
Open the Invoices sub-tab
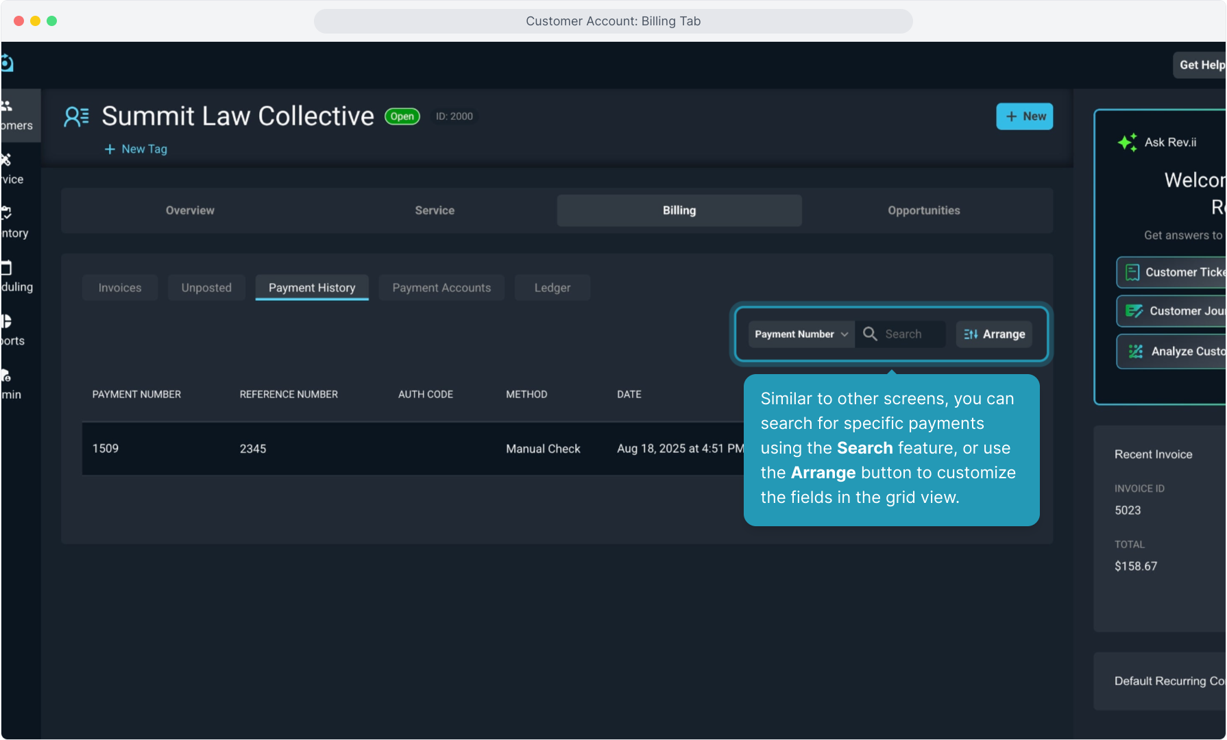click(120, 288)
